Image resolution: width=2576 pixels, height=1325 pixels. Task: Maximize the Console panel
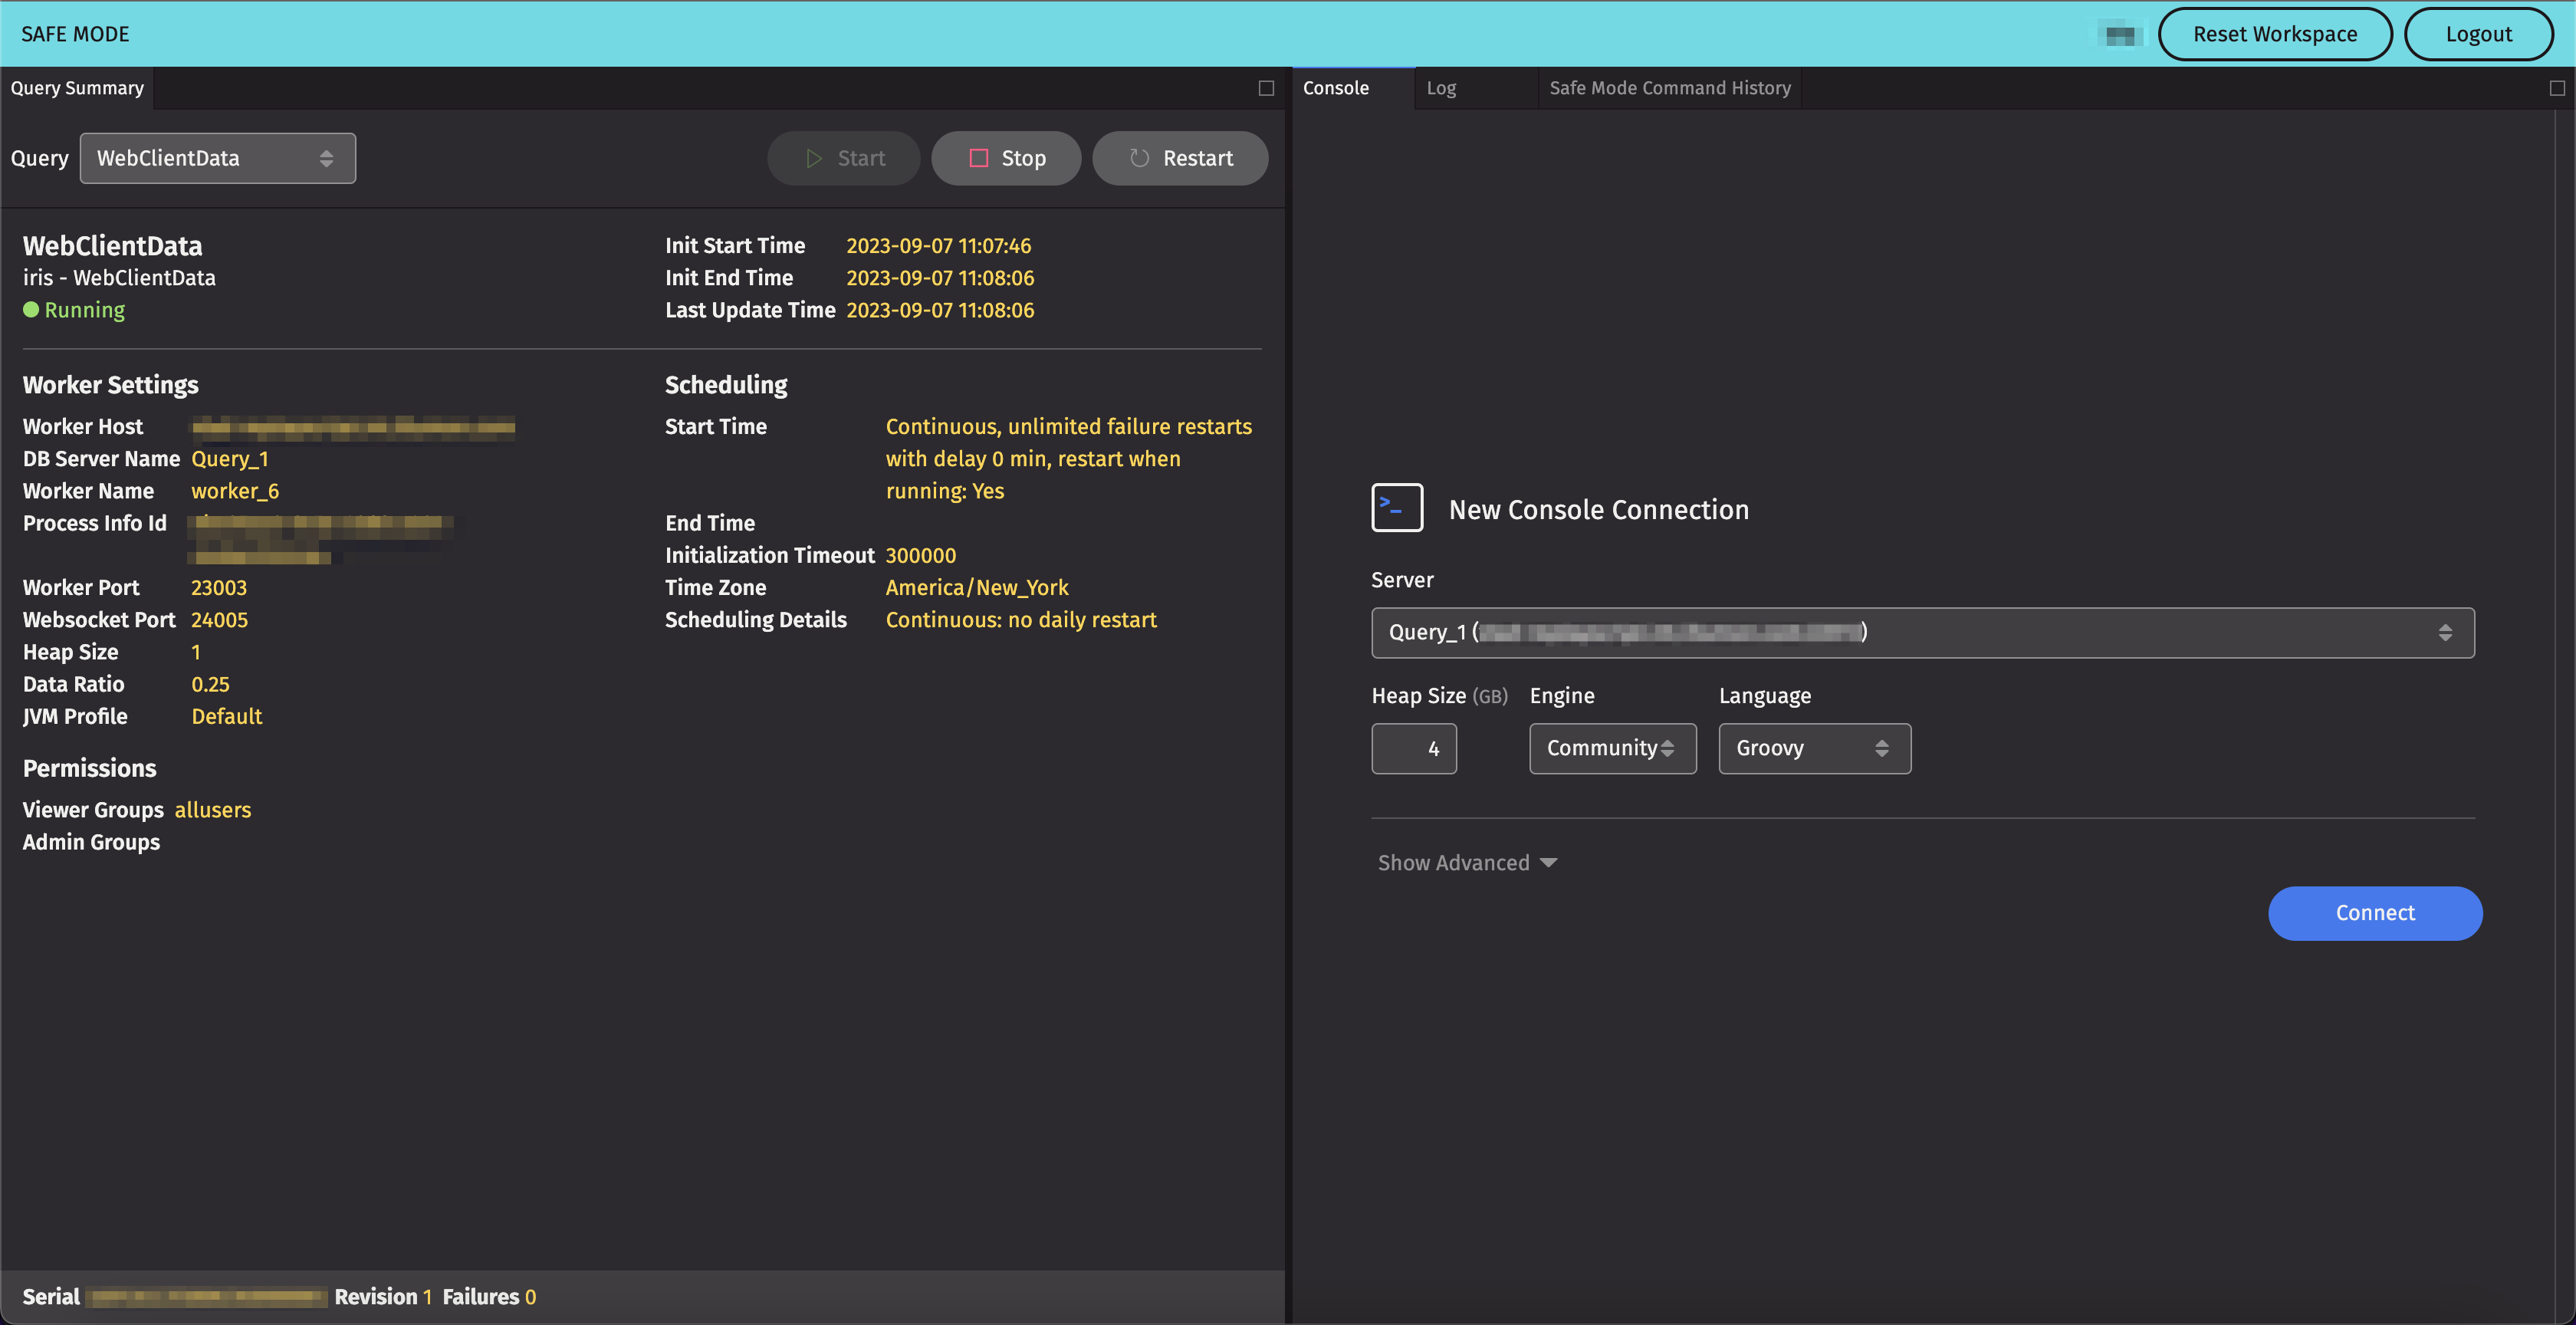(2557, 88)
